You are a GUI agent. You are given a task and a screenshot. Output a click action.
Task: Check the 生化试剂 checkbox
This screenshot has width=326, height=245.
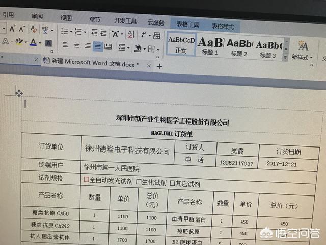[x=139, y=182]
